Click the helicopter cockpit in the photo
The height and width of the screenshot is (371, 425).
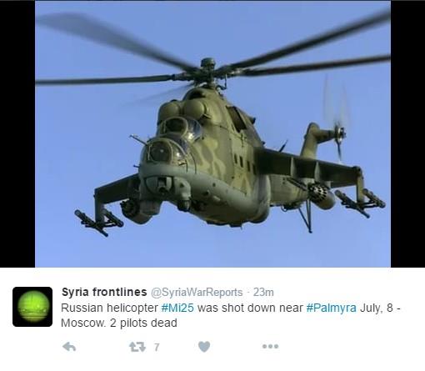click(172, 144)
